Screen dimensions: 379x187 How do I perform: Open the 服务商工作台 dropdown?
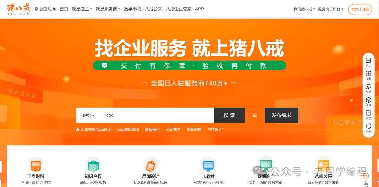(331, 9)
